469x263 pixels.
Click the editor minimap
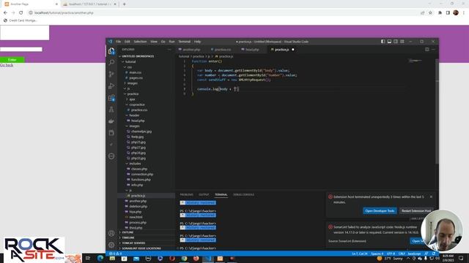[416, 61]
